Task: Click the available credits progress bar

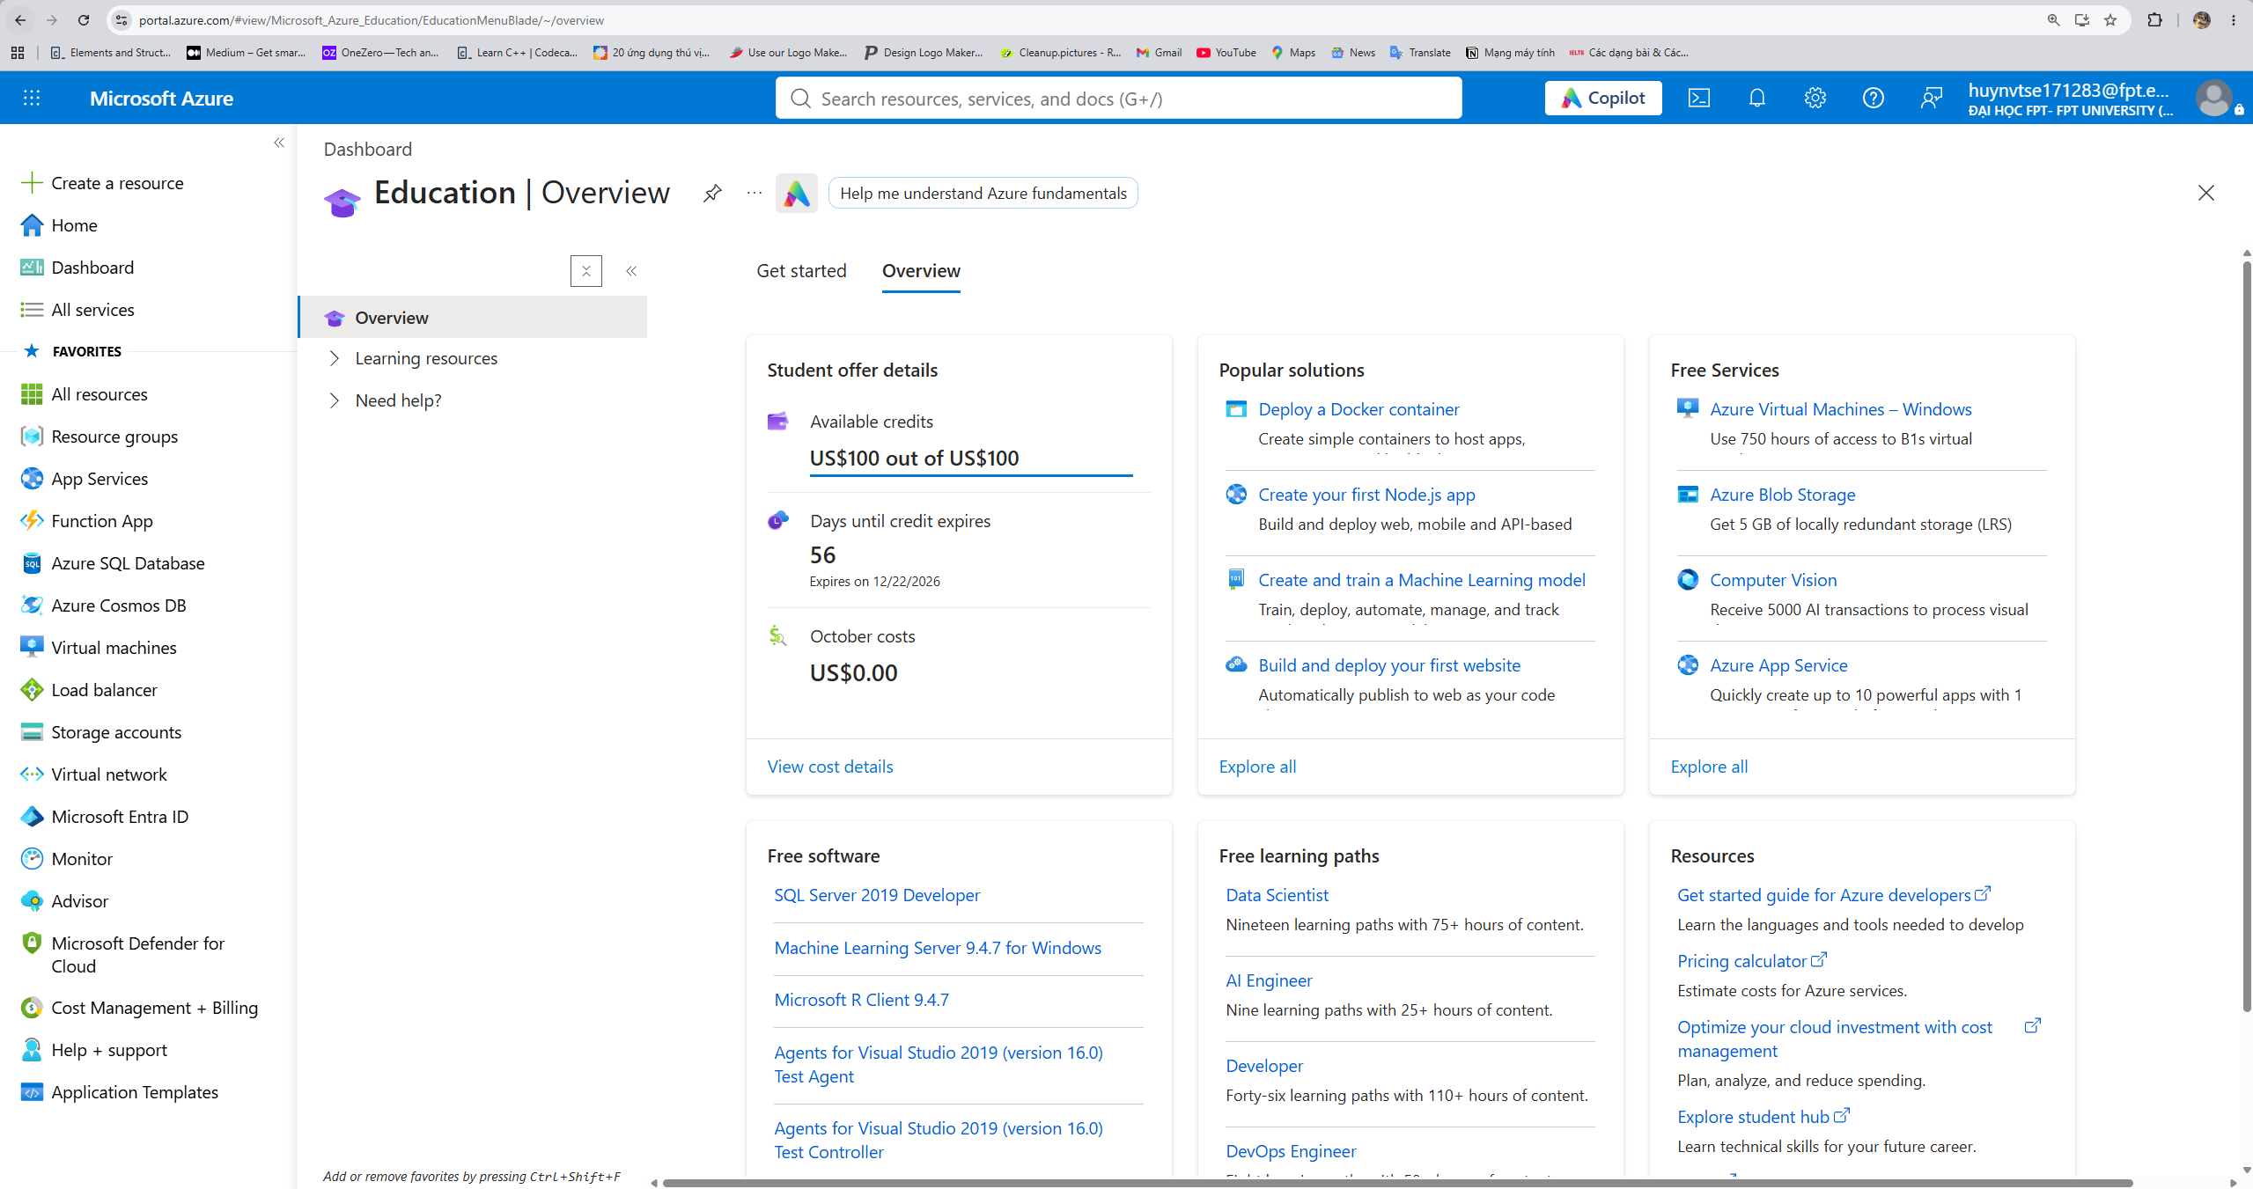Action: click(971, 475)
